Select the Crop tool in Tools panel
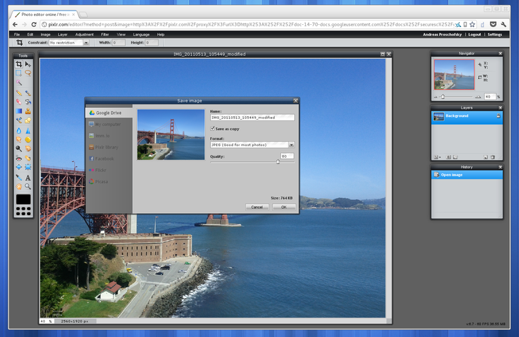The image size is (519, 337). pos(19,64)
